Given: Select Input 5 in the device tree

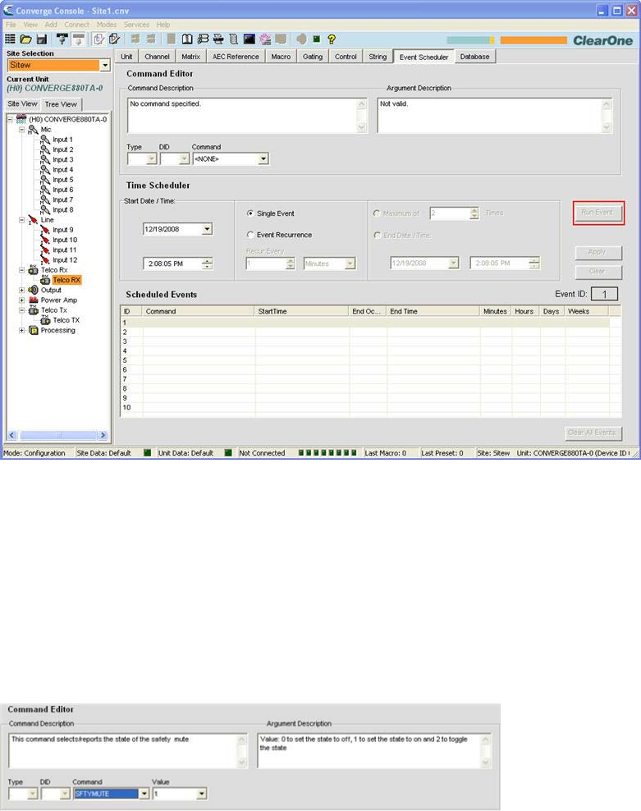Looking at the screenshot, I should [x=62, y=180].
